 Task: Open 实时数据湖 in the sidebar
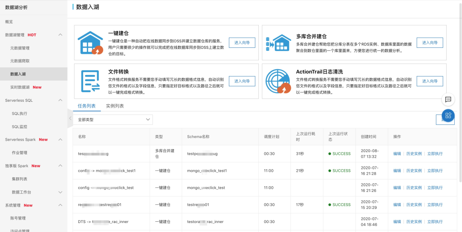point(20,87)
